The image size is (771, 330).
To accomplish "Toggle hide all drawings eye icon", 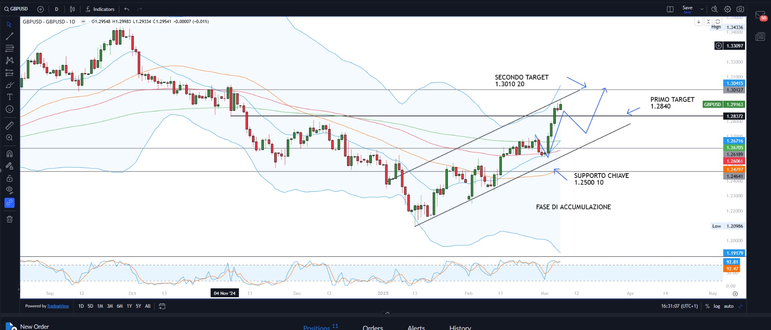I will pos(9,190).
